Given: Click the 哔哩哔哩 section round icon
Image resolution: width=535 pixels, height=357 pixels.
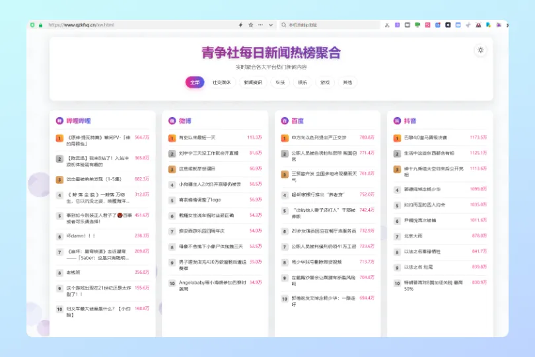Looking at the screenshot, I should point(59,120).
